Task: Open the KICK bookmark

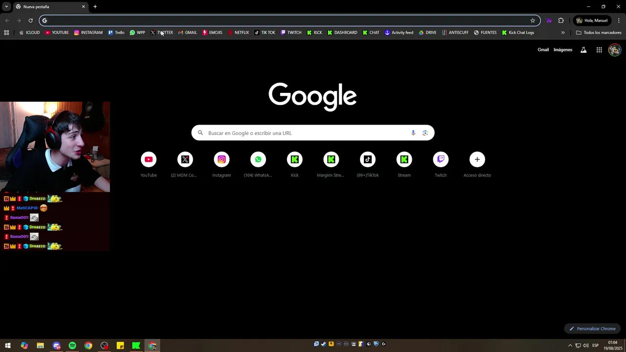Action: (x=314, y=33)
